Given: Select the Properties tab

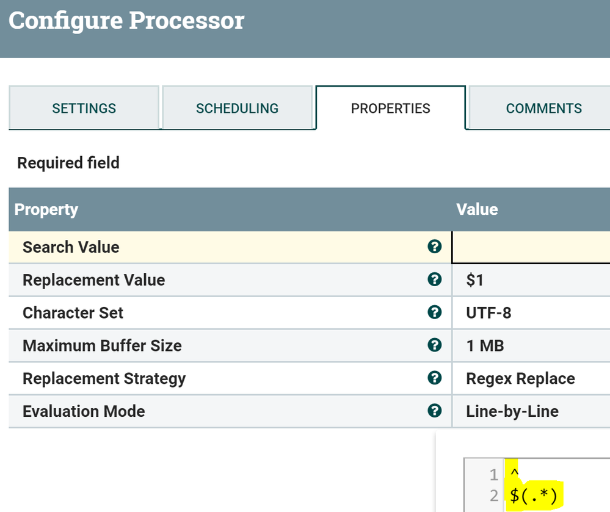Looking at the screenshot, I should coord(391,108).
